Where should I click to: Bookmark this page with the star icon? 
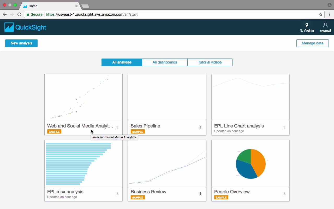(321, 14)
